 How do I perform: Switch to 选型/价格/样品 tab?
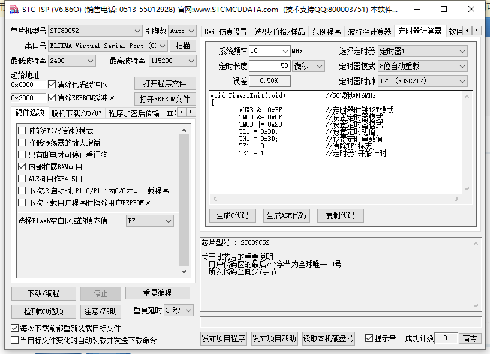(x=279, y=32)
